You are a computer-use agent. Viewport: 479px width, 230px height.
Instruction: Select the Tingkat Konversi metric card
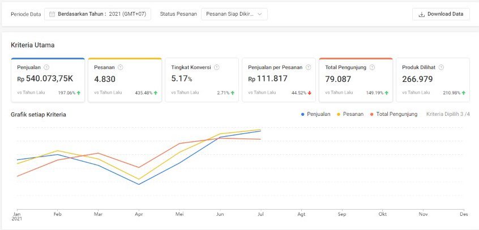tap(202, 80)
